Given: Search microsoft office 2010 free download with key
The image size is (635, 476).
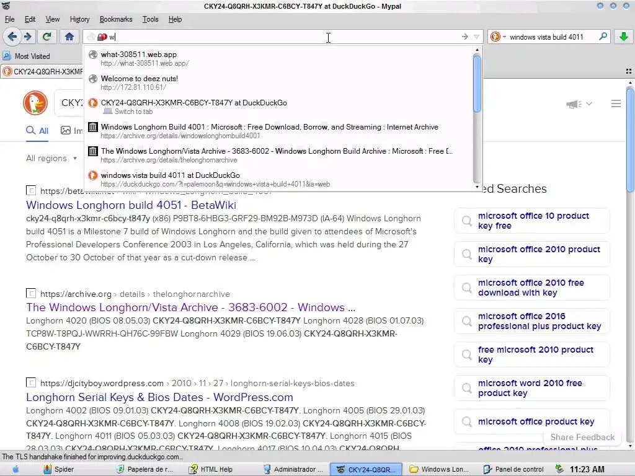Looking at the screenshot, I should [x=531, y=288].
